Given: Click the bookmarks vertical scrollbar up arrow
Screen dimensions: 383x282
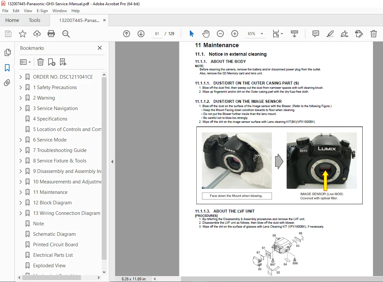Looking at the screenshot, I should point(104,75).
